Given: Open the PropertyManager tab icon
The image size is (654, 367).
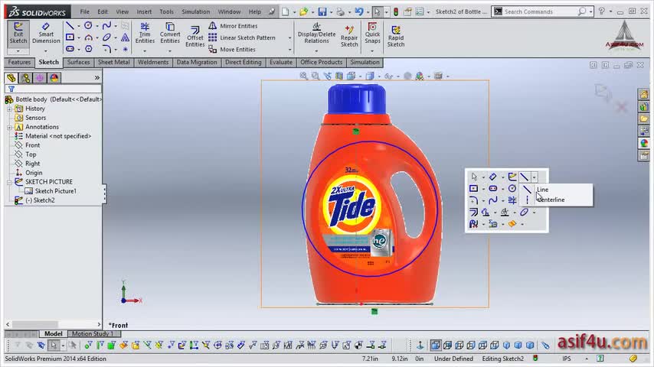Looking at the screenshot, I should [x=25, y=78].
